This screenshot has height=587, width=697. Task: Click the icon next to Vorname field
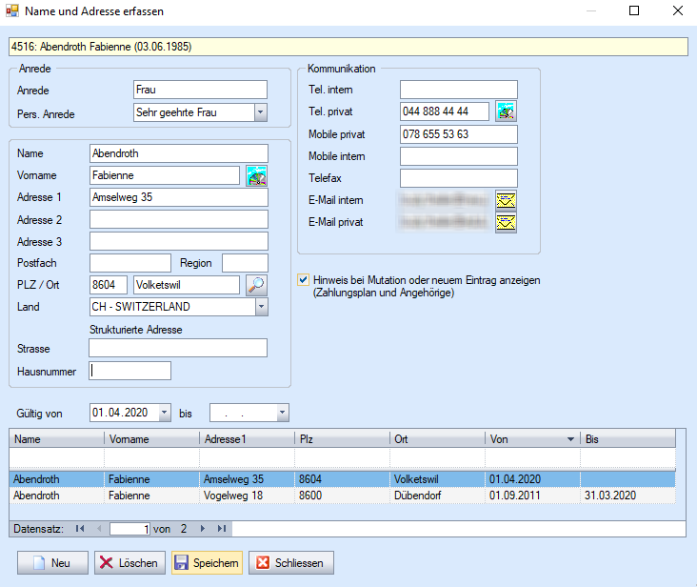tap(256, 175)
